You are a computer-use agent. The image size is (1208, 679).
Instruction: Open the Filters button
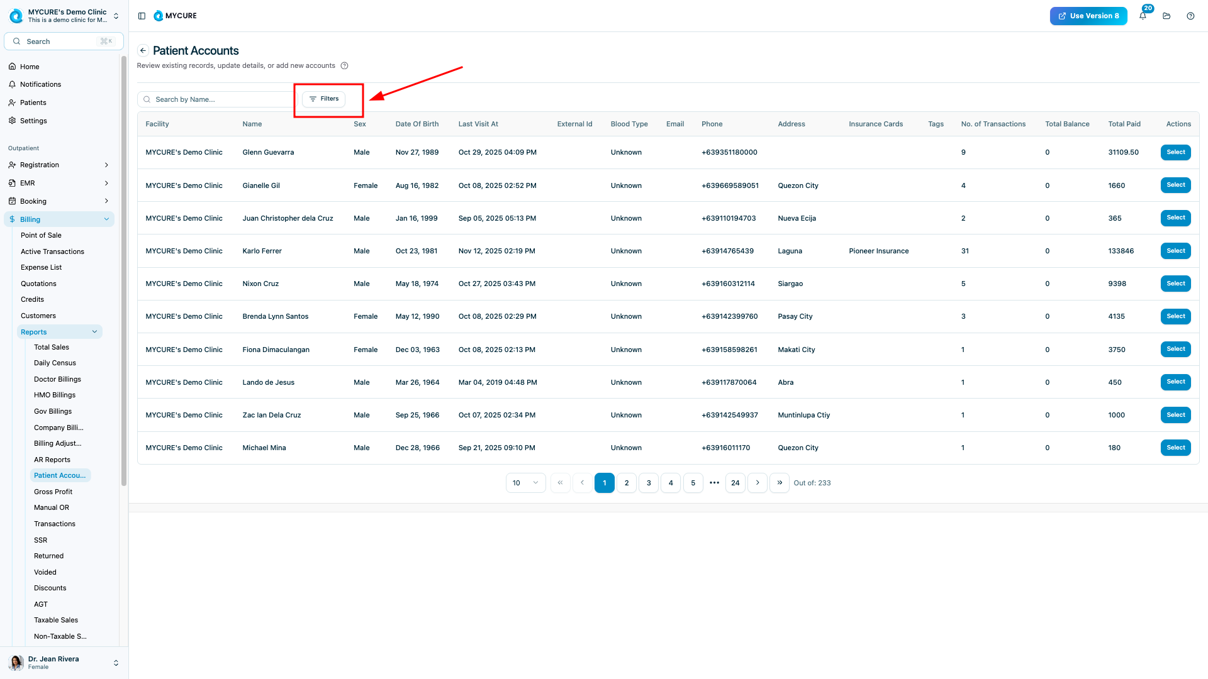click(324, 99)
